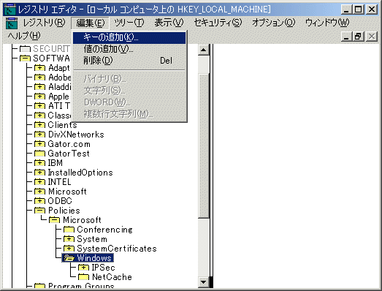Click the grayed SECURITY folder icon
The width and height of the screenshot is (382, 291).
25,49
